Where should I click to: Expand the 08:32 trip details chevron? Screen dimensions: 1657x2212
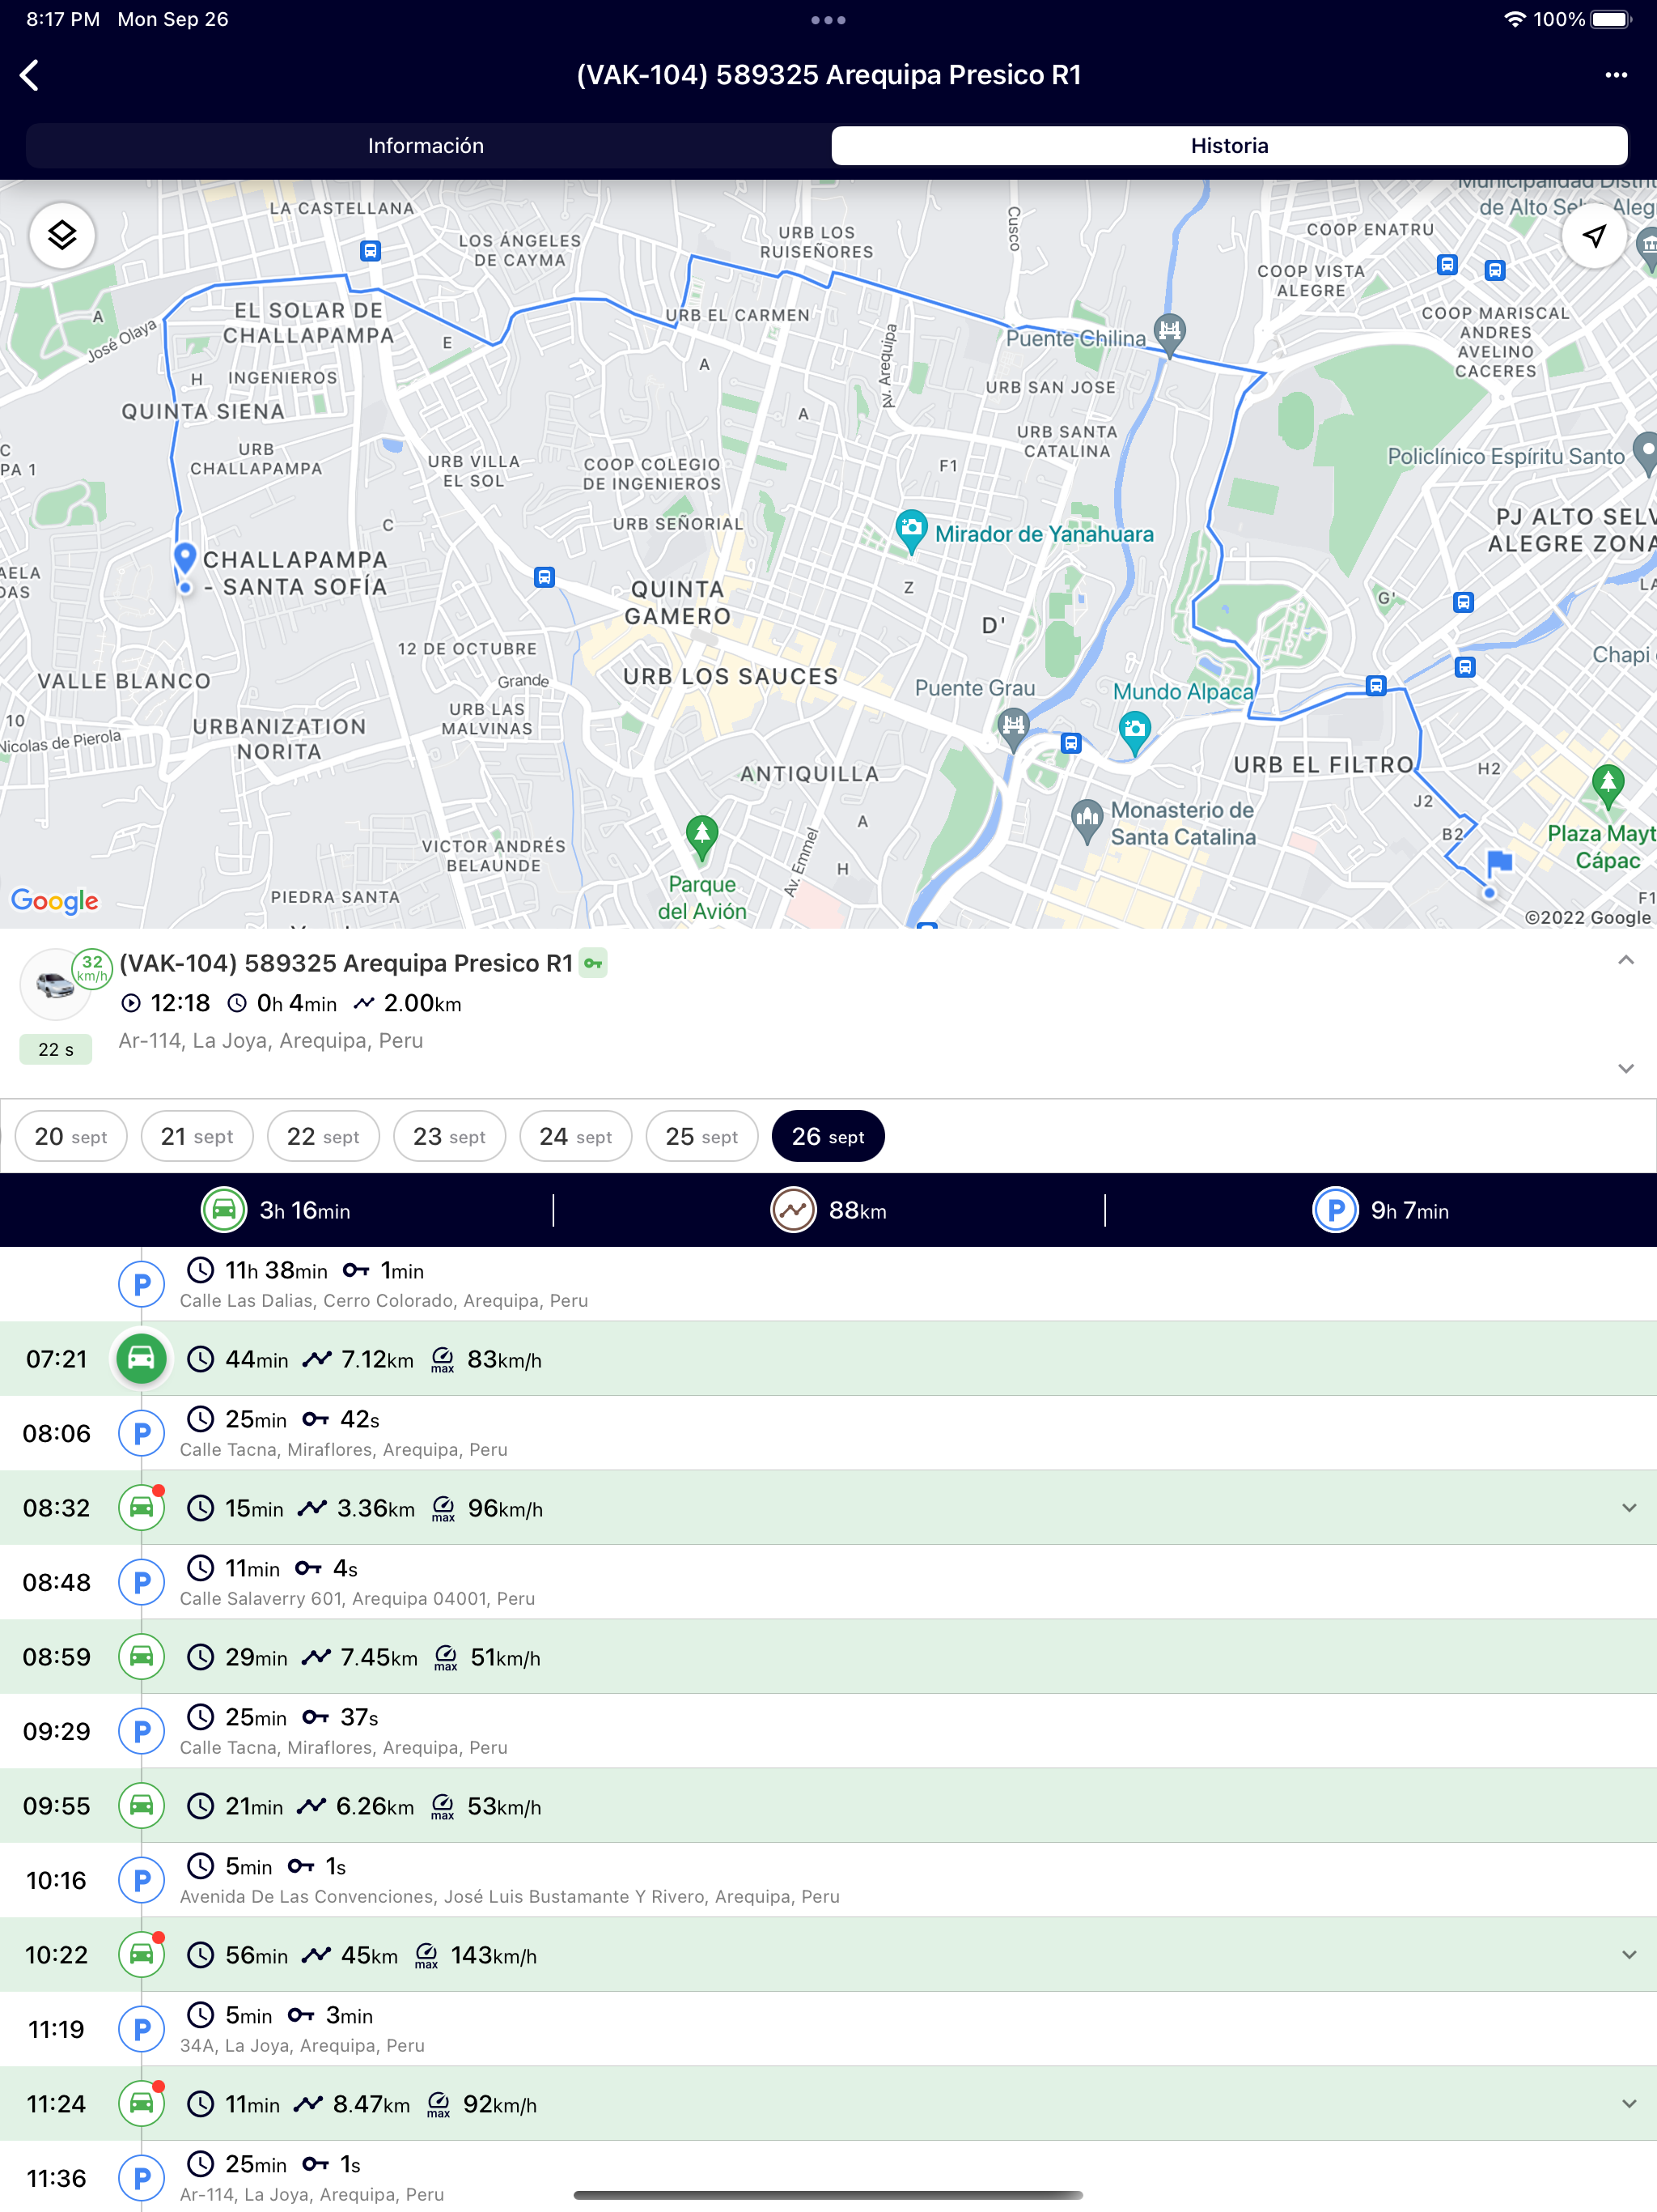tap(1629, 1508)
